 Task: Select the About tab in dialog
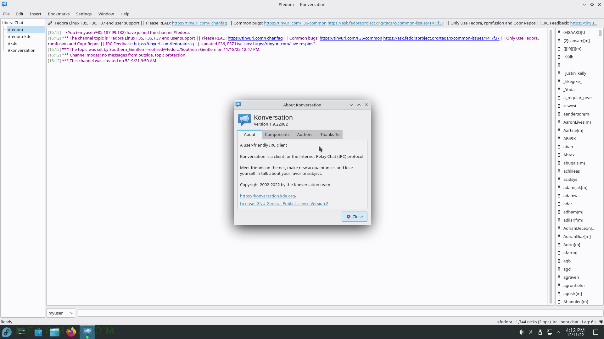tap(250, 134)
